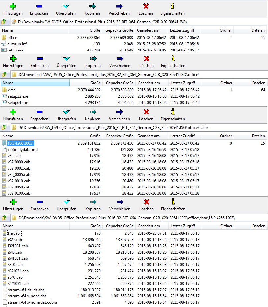Click Entpacken in the 16.0.4266.1003\ pane toolbar
Screen dimensions: 268x307
[x=40, y=205]
